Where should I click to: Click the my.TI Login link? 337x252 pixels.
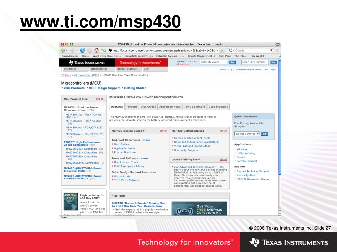coord(270,70)
